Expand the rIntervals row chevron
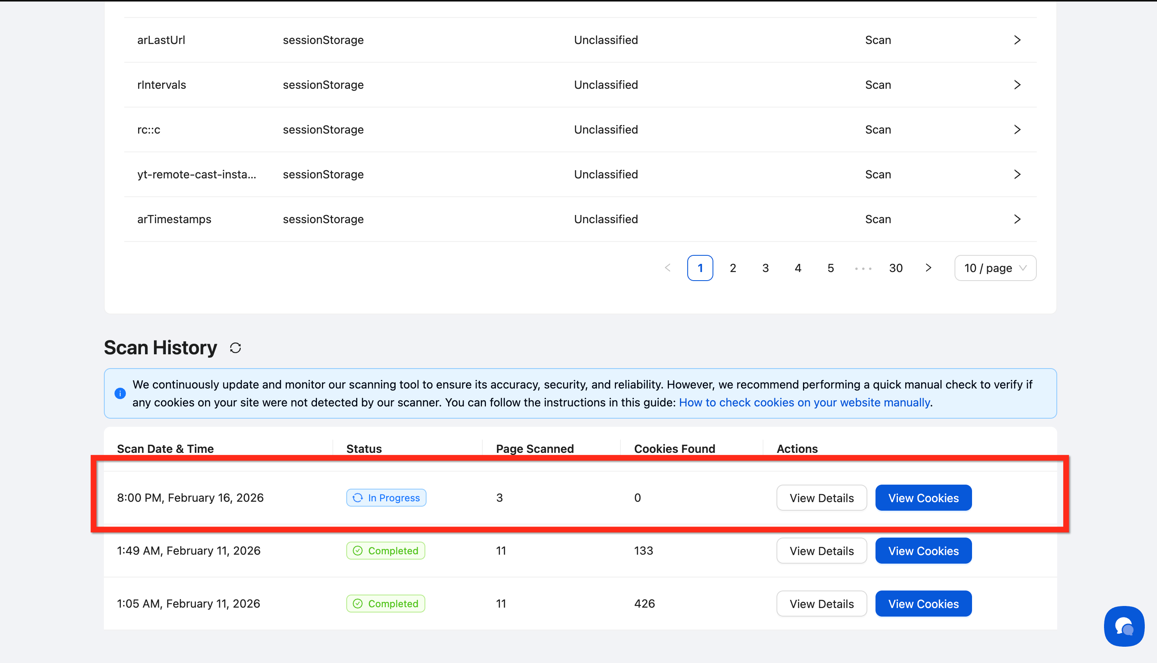1157x663 pixels. coord(1017,85)
